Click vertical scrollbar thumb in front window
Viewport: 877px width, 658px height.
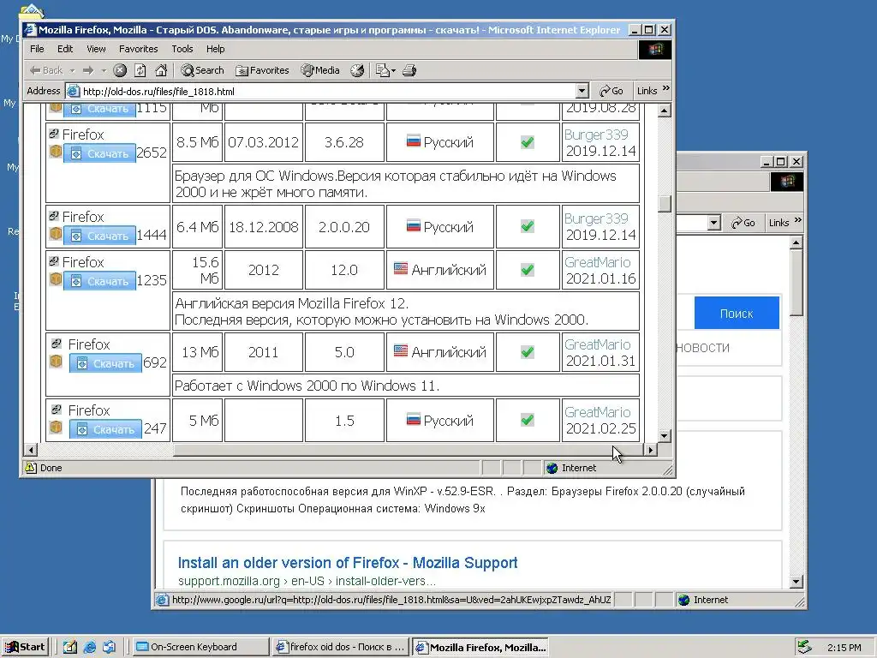pos(664,204)
